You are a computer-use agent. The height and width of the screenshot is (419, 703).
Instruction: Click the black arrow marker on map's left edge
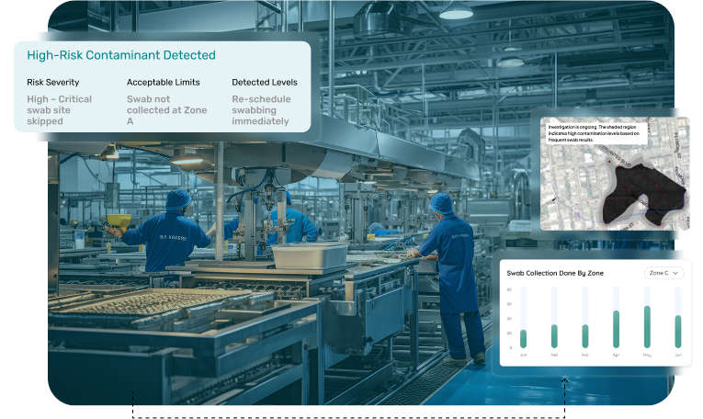tap(553, 199)
